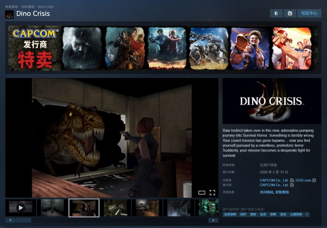This screenshot has height=228, width=327.
Task: Open the CAPCOM 发行商特卖 sale banner
Action: point(163,48)
